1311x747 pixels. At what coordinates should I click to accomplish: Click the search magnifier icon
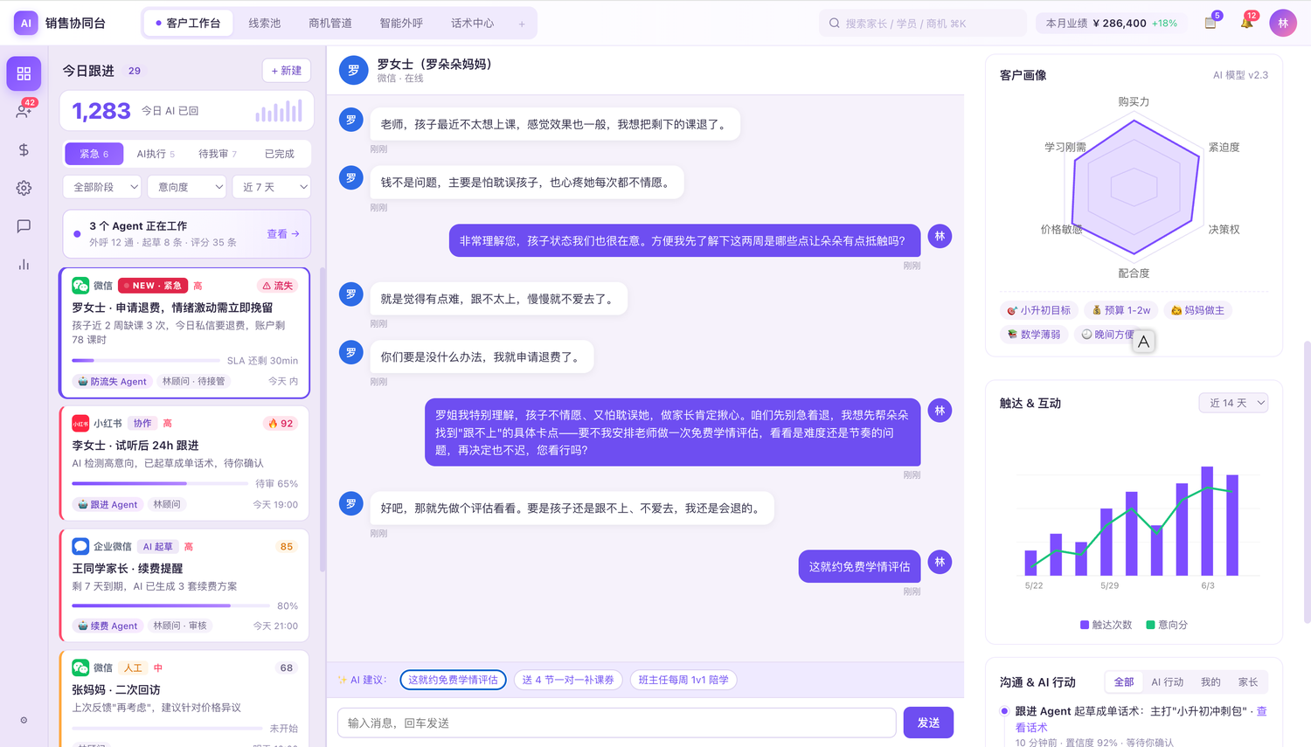click(835, 24)
